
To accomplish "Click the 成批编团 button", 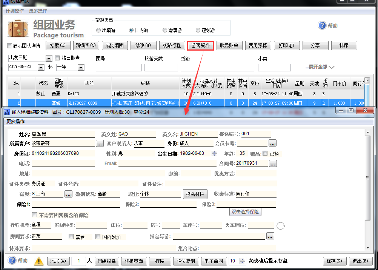I will pos(115,45).
